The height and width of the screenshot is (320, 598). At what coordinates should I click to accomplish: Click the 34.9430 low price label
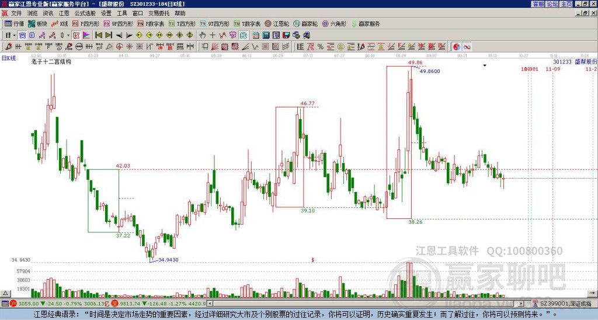(x=168, y=260)
